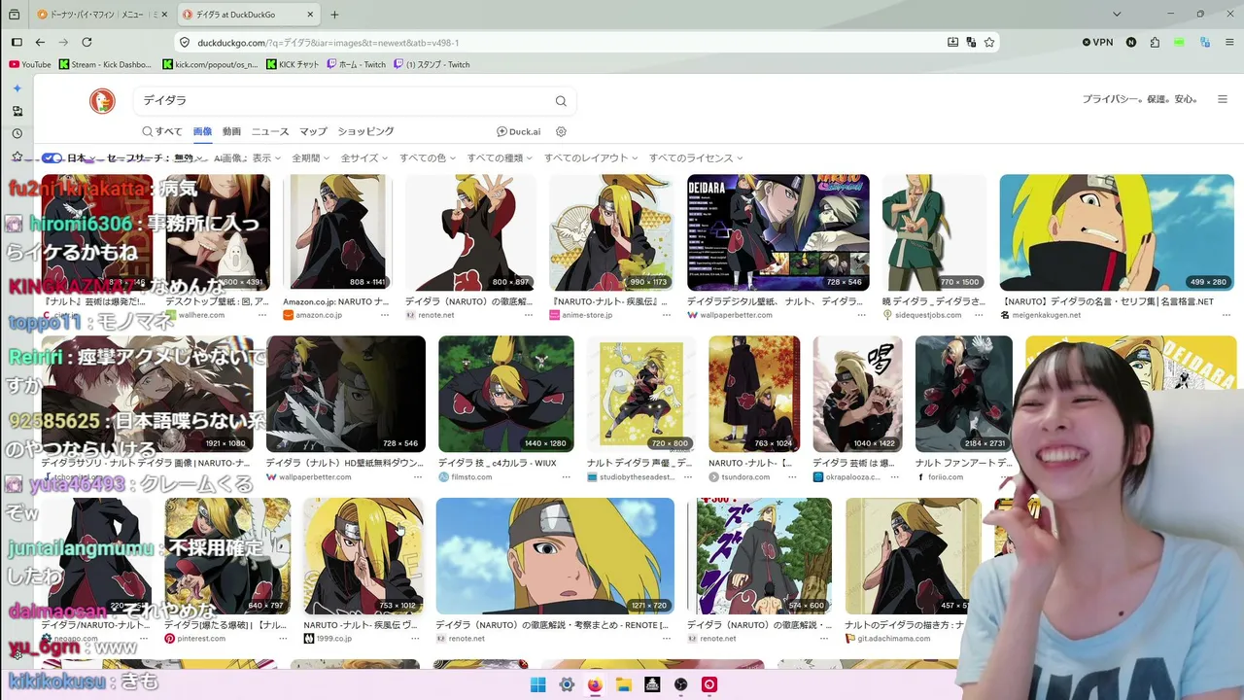The height and width of the screenshot is (700, 1244).
Task: Expand the 全期間 time filter
Action: pyautogui.click(x=311, y=158)
